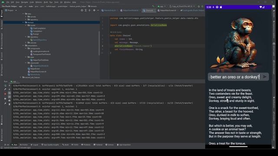Select LoadingAnimation.kt file
This screenshot has height=156, width=278.
tap(40, 52)
